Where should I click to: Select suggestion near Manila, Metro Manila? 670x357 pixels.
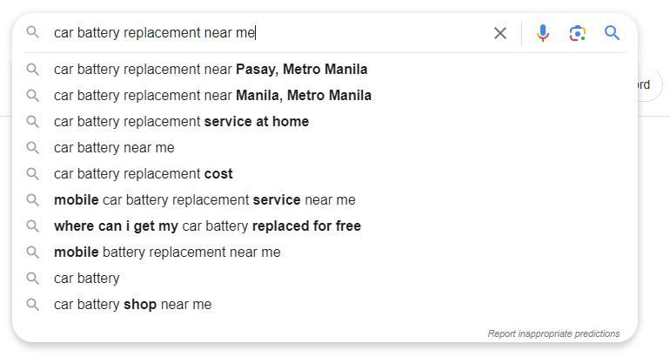pos(212,95)
